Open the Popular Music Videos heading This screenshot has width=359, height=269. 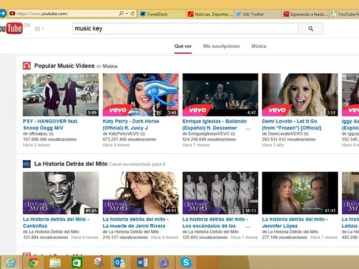coord(64,66)
